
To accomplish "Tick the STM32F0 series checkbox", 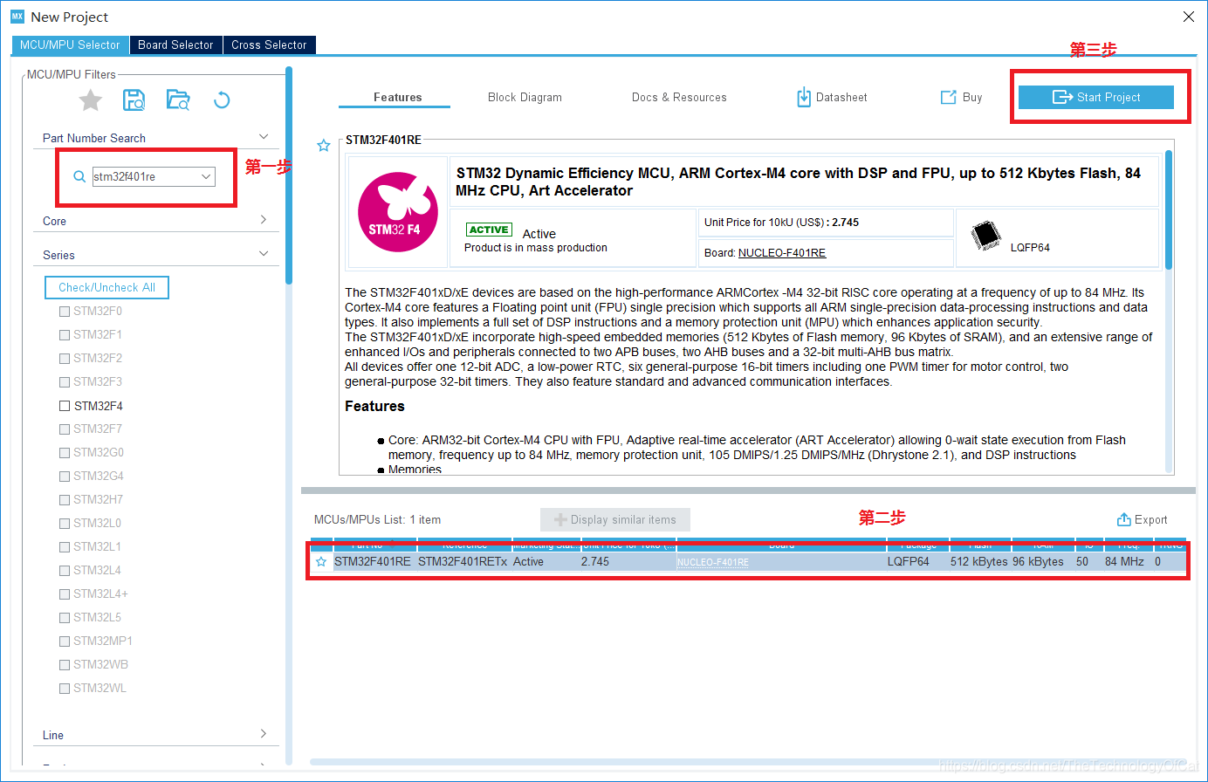I will [65, 311].
